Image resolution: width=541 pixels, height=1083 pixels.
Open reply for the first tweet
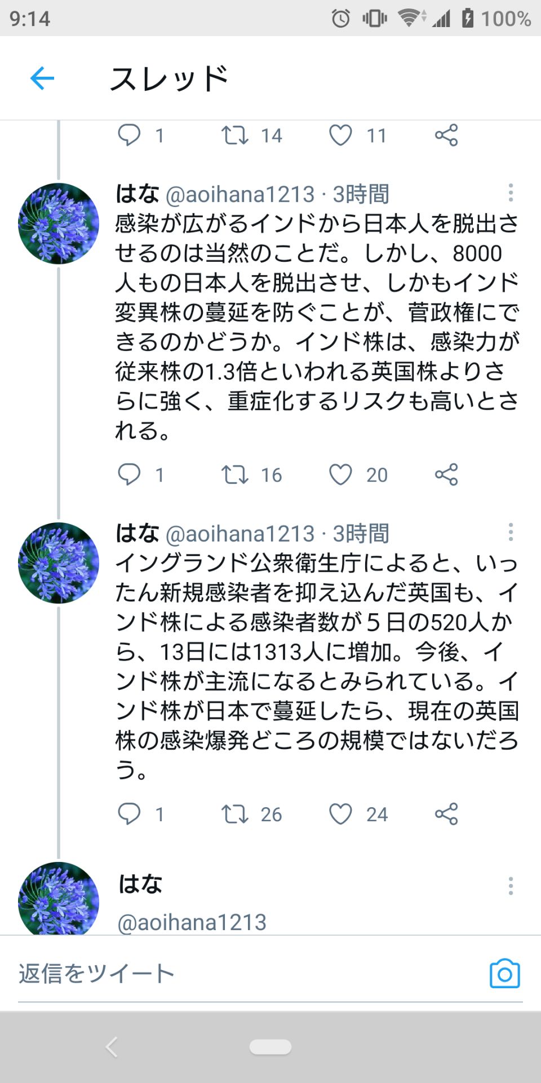(131, 135)
